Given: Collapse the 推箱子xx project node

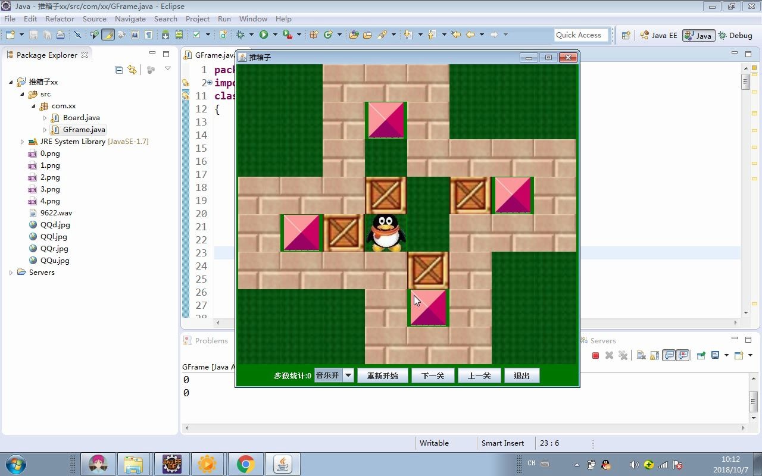Looking at the screenshot, I should pyautogui.click(x=11, y=82).
